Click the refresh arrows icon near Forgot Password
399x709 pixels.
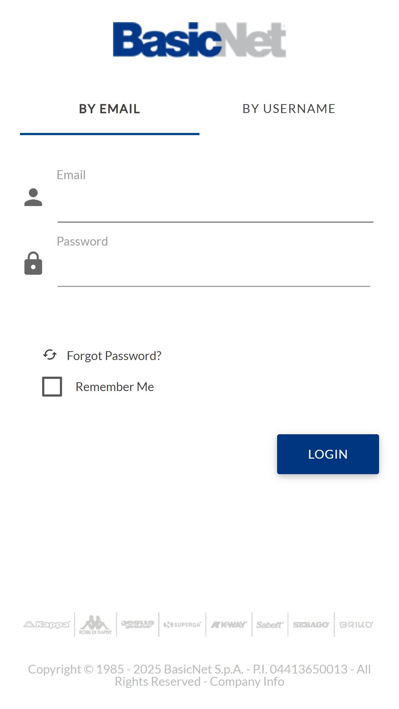coord(50,355)
